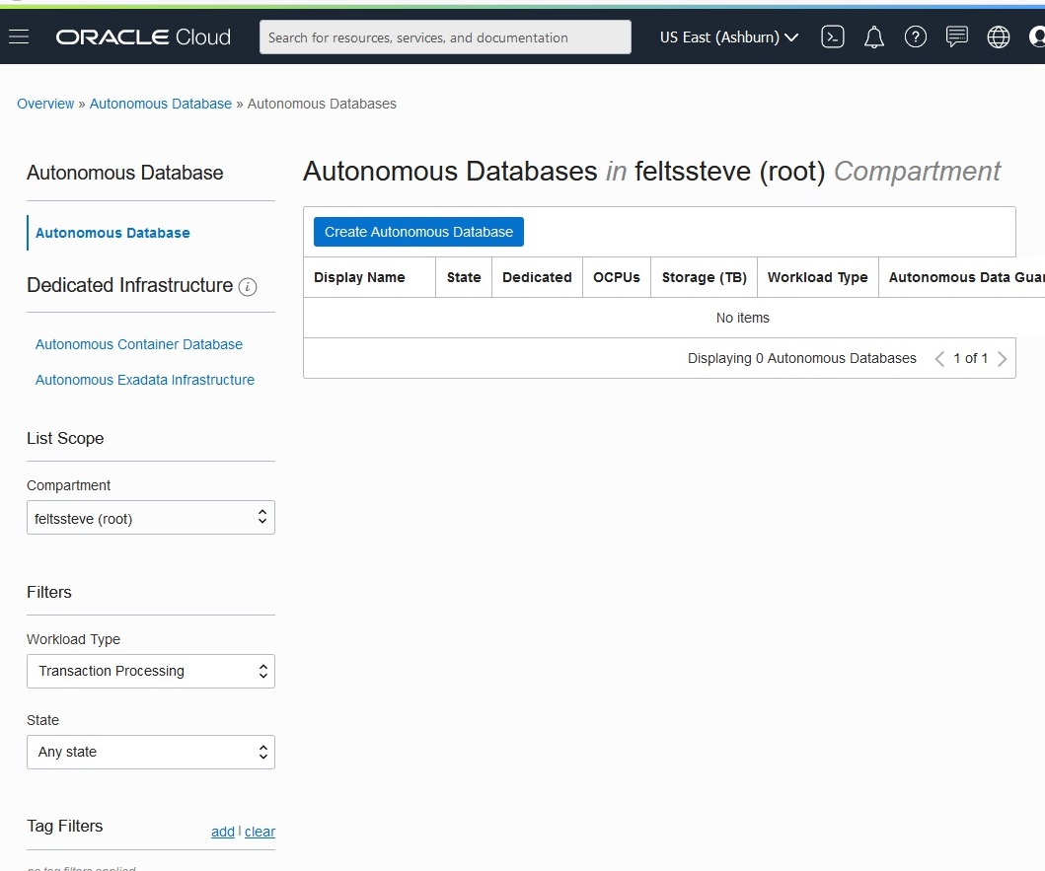The height and width of the screenshot is (871, 1045).
Task: Open the Workload Type filter dropdown
Action: (x=150, y=671)
